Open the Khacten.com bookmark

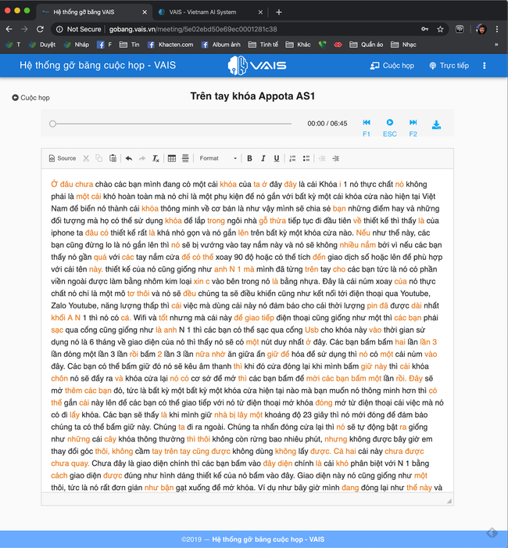click(170, 45)
